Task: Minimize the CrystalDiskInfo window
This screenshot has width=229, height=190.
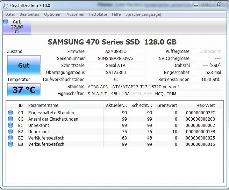Action: 196,5
